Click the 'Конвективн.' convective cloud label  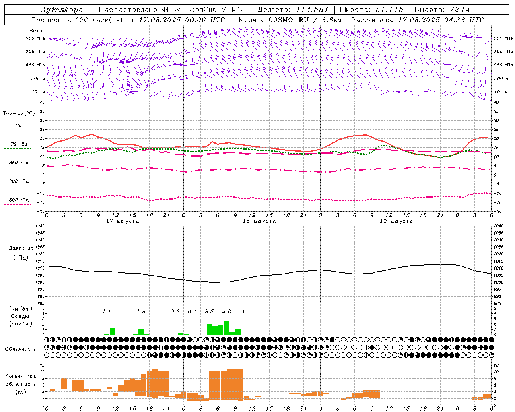point(21,376)
